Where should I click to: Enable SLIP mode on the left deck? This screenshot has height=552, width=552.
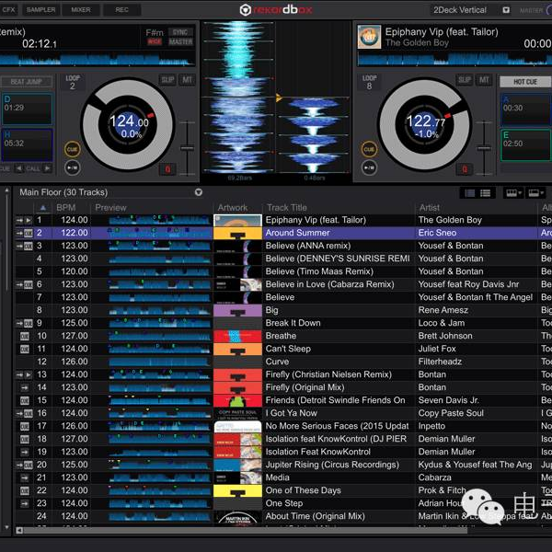click(x=167, y=80)
